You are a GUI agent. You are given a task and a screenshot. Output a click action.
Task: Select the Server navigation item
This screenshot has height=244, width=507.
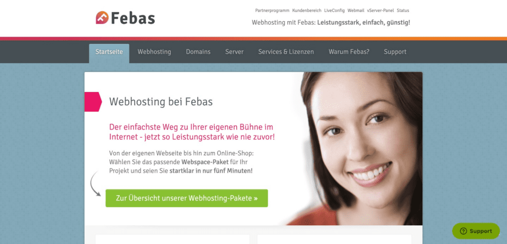[x=234, y=52]
